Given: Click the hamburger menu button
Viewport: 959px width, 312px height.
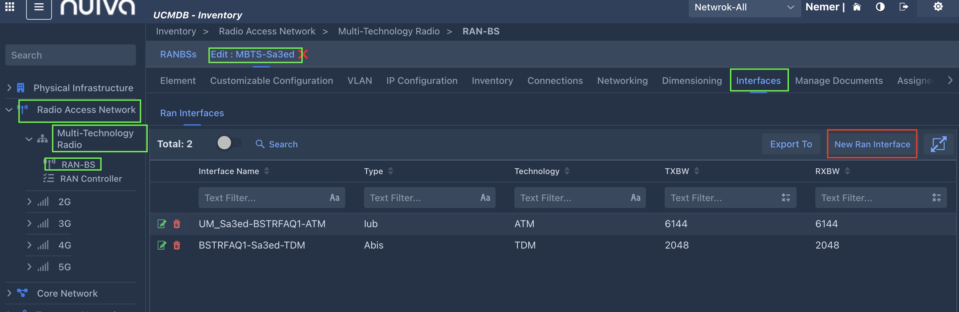Looking at the screenshot, I should 39,7.
